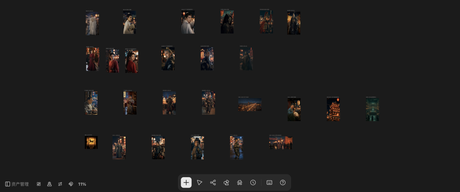Select the pointer selection tool
460x192 pixels.
pos(199,183)
